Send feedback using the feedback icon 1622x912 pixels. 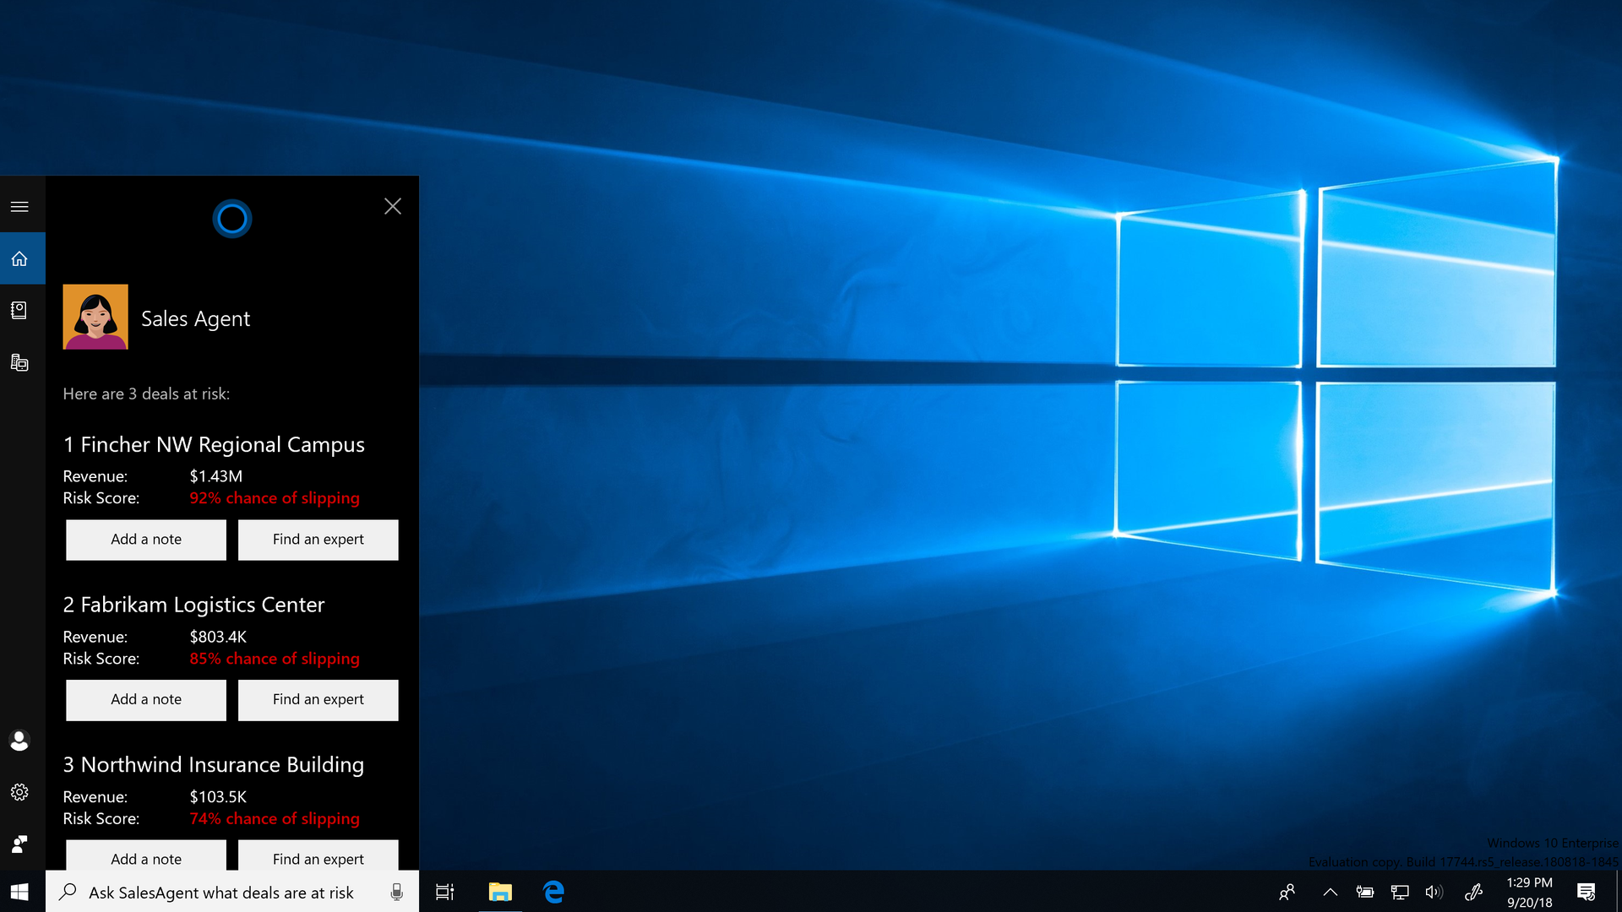[19, 844]
